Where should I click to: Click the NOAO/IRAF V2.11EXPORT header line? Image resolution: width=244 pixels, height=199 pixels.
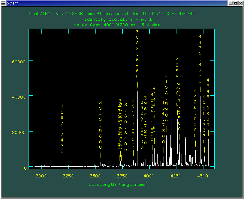pyautogui.click(x=113, y=14)
